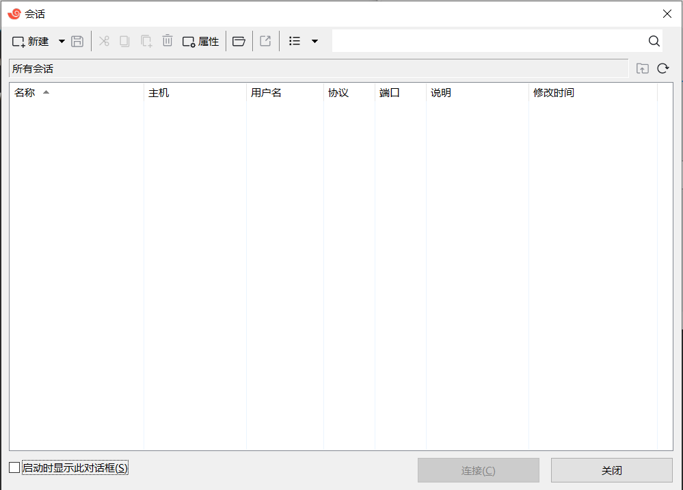This screenshot has width=683, height=490.
Task: Click the paste icon in toolbar
Action: coord(146,42)
